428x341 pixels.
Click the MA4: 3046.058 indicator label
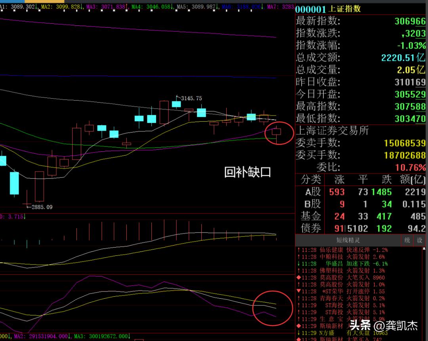(153, 7)
